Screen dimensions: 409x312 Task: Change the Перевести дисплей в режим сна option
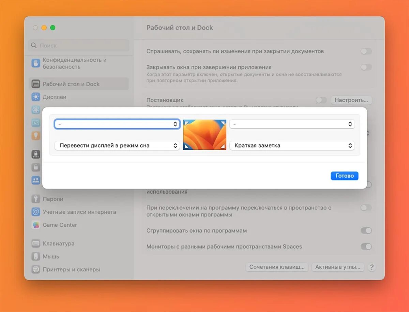pyautogui.click(x=117, y=145)
